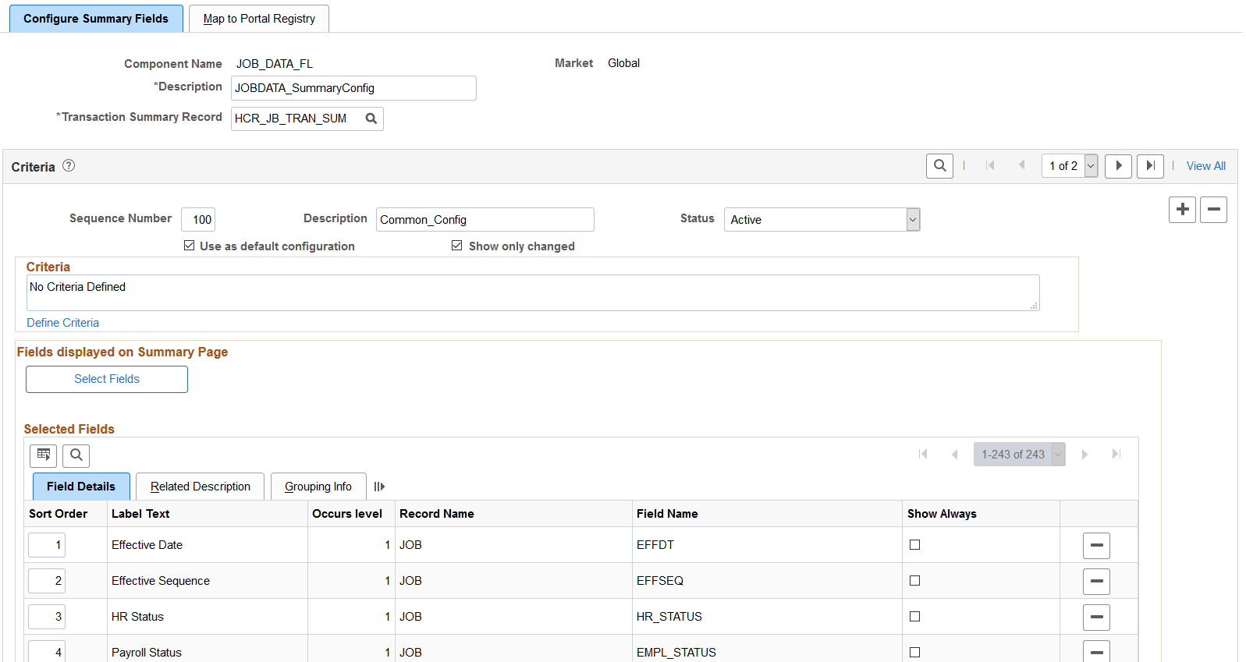The width and height of the screenshot is (1246, 662).
Task: Click the Select Fields button
Action: pyautogui.click(x=107, y=379)
